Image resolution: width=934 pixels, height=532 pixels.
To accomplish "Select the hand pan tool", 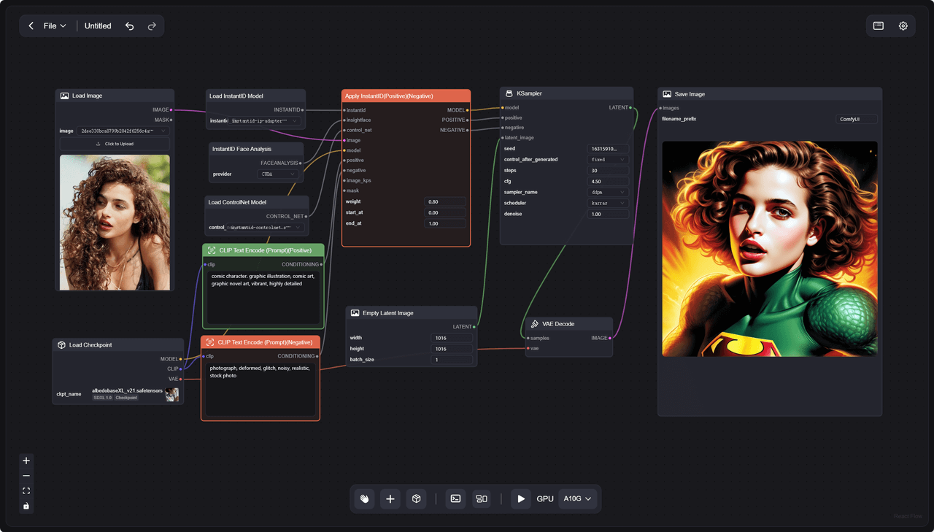I will (x=364, y=498).
